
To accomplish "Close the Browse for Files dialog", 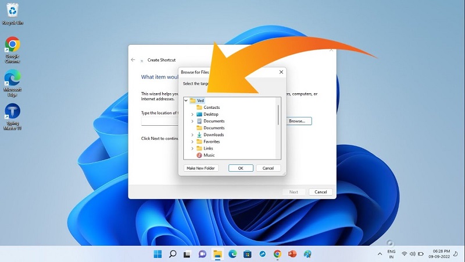I will (x=281, y=72).
